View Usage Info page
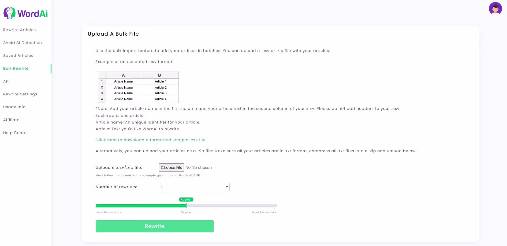 tap(14, 107)
